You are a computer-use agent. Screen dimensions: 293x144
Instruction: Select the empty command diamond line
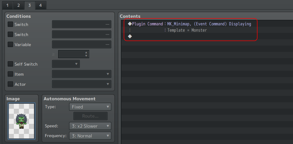[x=130, y=36]
